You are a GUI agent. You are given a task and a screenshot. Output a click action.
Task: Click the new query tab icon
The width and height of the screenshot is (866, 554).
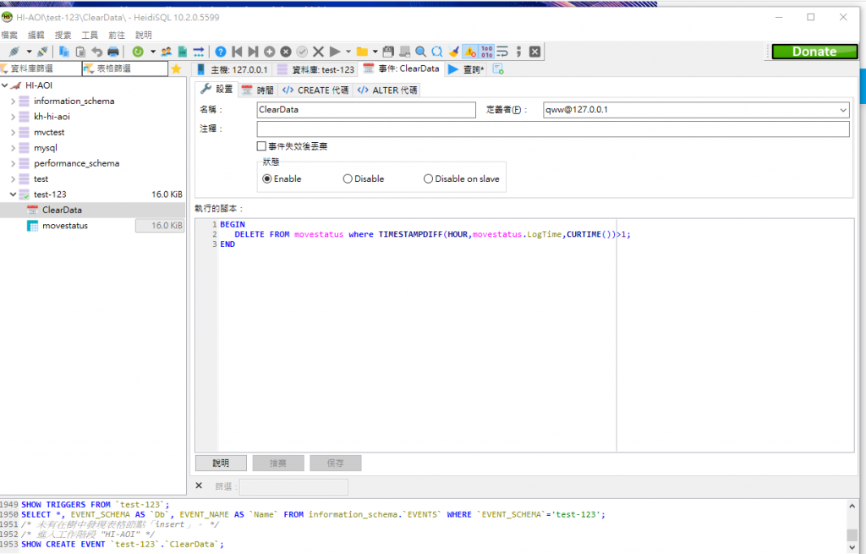tap(498, 69)
